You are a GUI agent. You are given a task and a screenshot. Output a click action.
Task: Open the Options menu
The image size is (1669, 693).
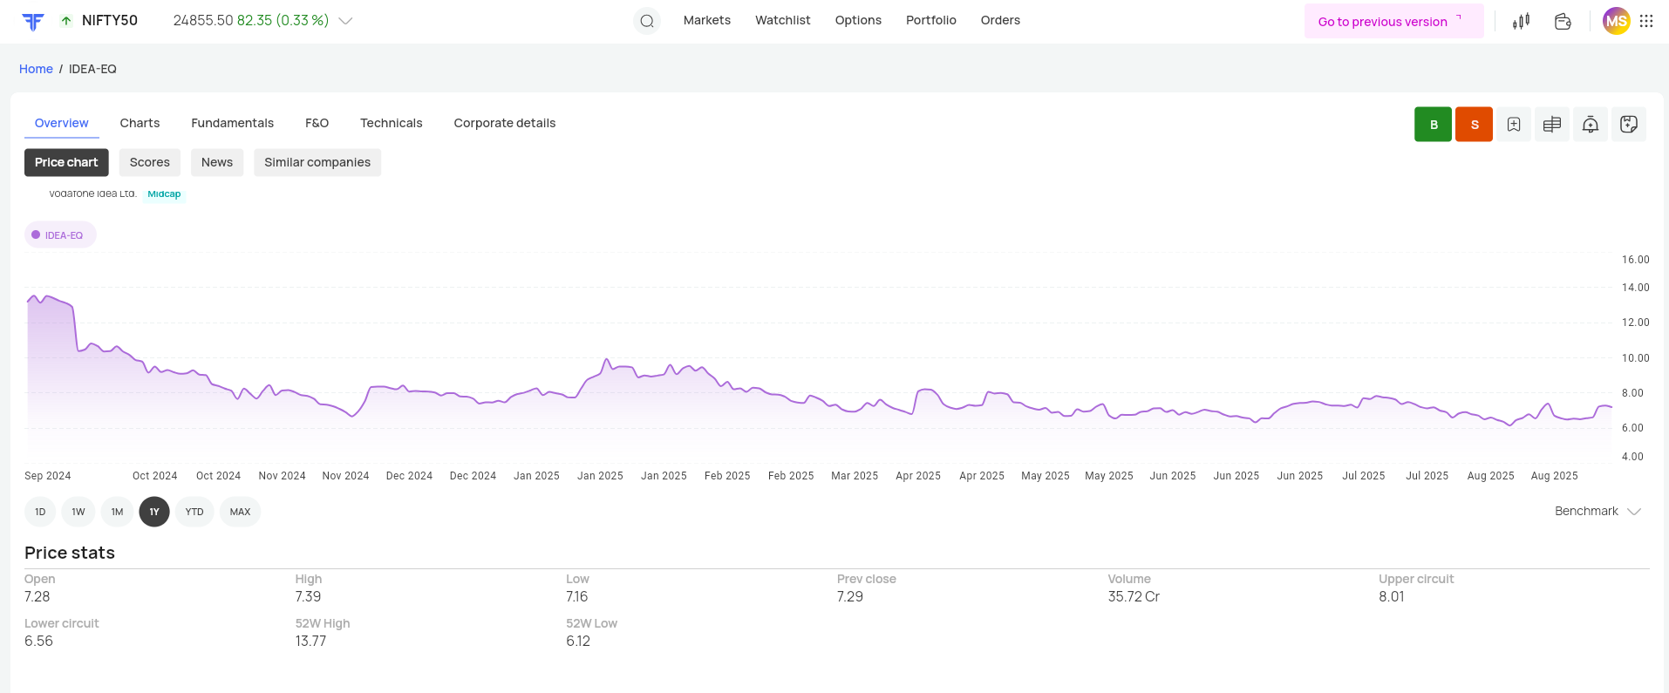[x=858, y=20]
